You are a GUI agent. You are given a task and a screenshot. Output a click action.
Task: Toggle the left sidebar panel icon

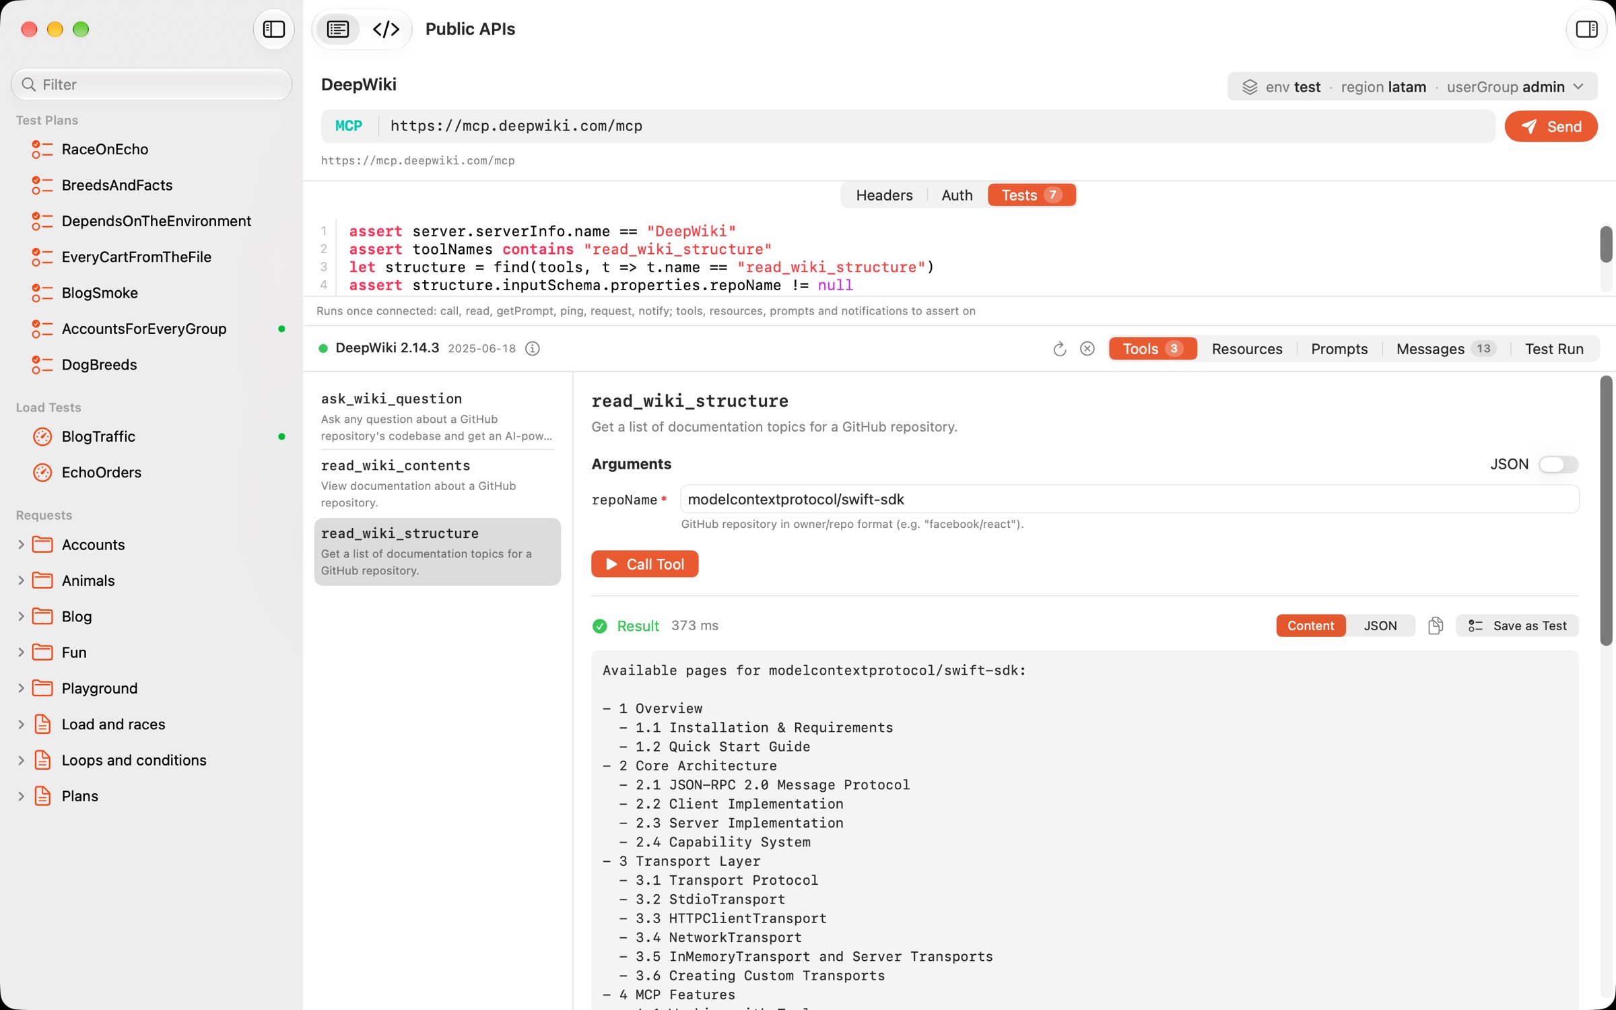pos(273,29)
